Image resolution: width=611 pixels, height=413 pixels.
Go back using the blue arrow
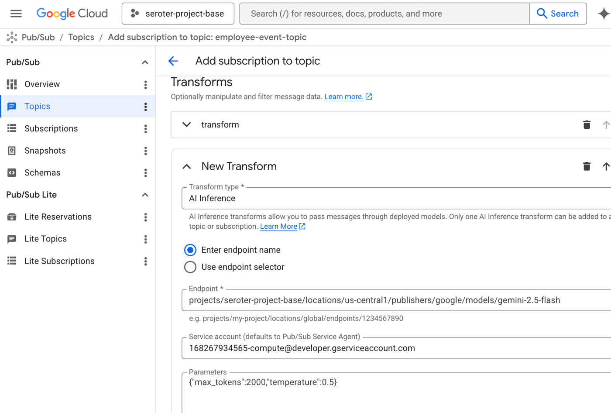point(173,61)
